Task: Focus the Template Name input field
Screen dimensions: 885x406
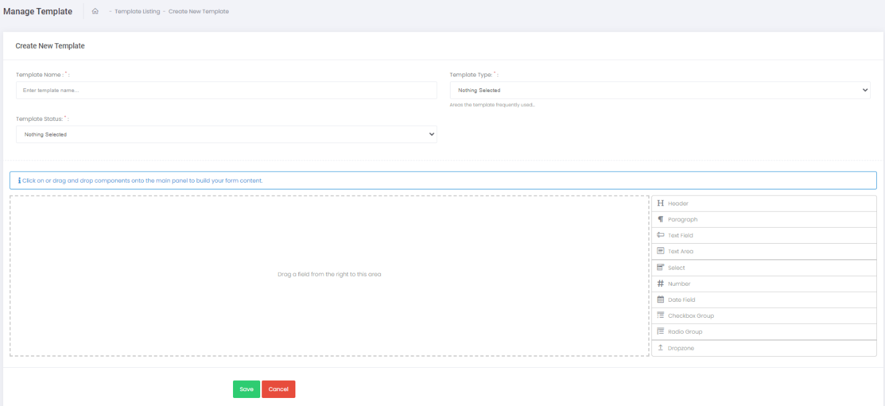Action: [226, 90]
